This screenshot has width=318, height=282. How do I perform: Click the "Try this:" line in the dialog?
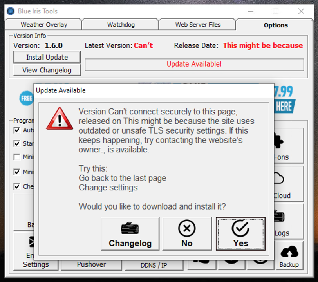(93, 168)
